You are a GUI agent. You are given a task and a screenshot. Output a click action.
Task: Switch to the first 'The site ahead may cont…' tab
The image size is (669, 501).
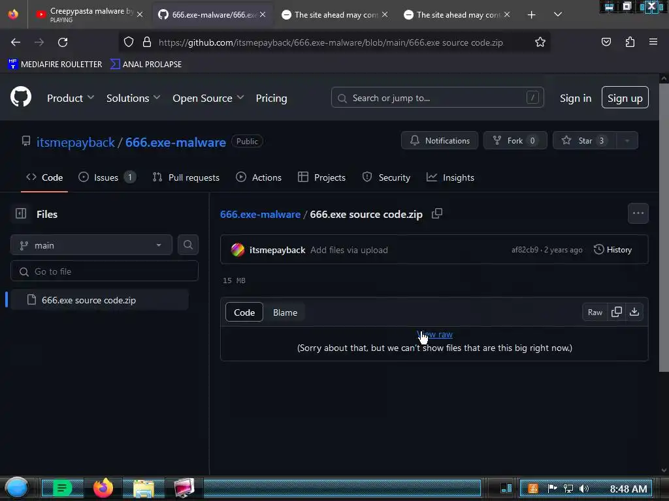click(x=335, y=15)
